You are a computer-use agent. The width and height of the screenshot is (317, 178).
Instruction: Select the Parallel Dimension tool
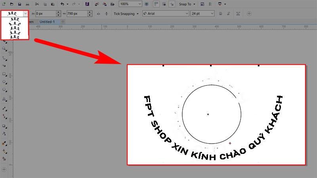click(x=4, y=108)
